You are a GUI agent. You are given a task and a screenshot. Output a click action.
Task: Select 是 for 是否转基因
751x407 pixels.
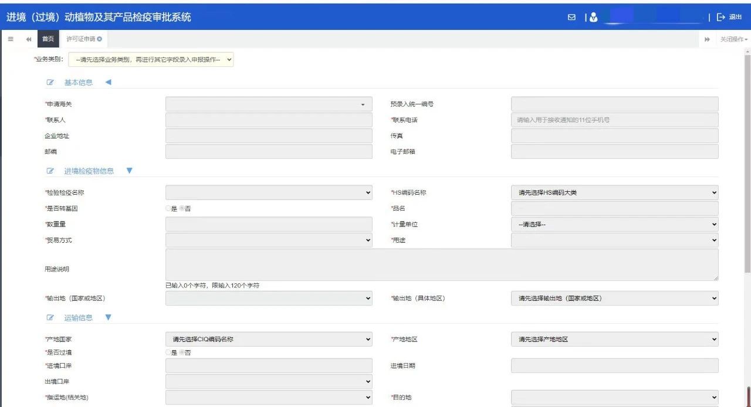click(x=168, y=209)
